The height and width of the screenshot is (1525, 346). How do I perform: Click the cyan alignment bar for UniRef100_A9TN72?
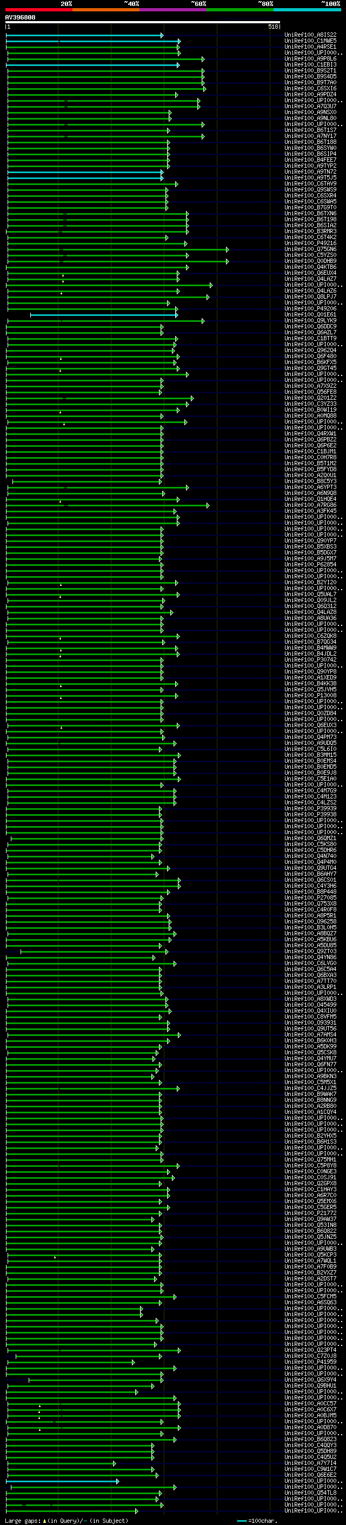tap(85, 172)
